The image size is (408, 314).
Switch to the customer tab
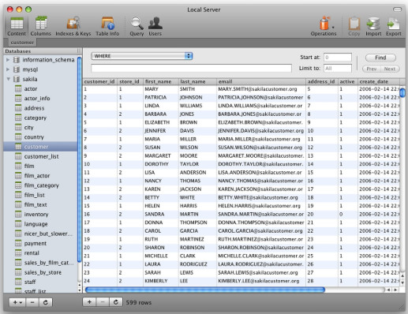coord(22,43)
